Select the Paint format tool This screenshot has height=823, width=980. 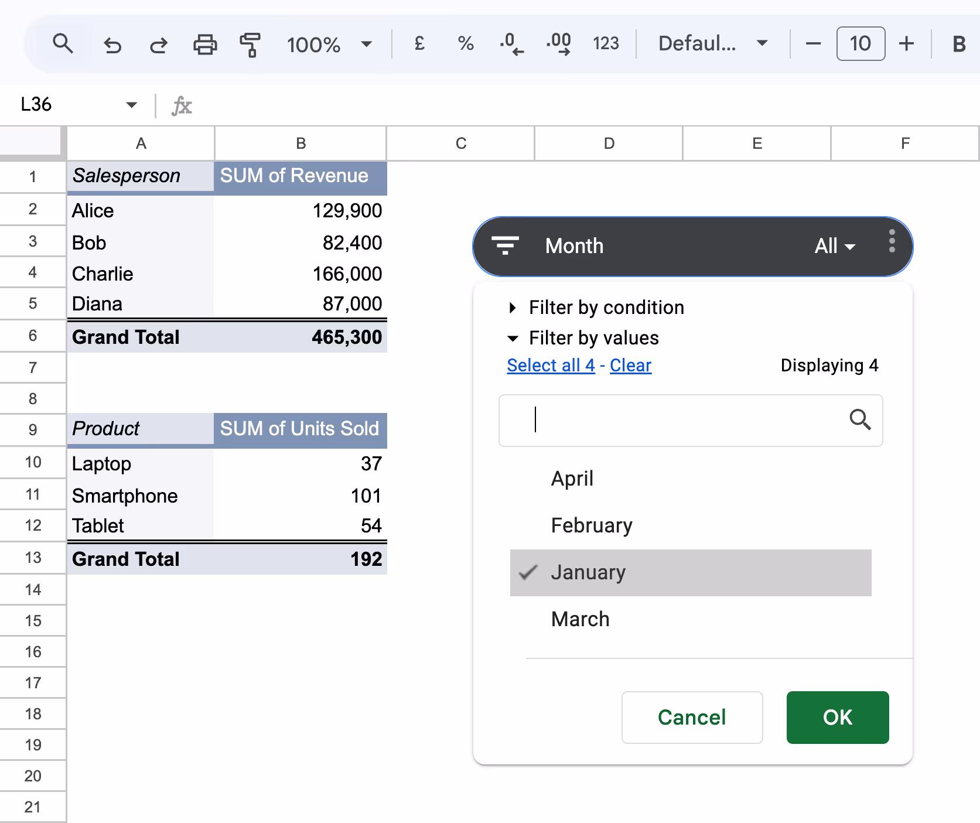[x=250, y=43]
